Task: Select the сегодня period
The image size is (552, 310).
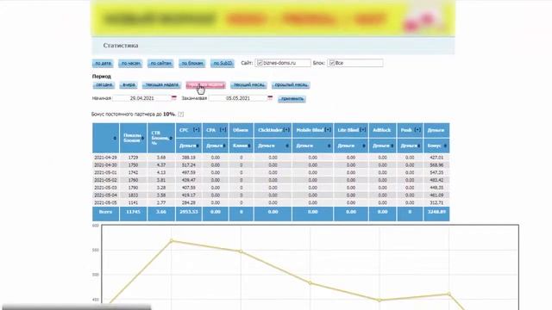Action: (103, 85)
